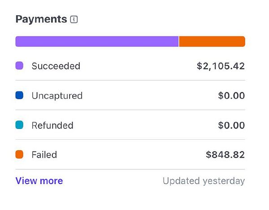Select the Refunded label
Viewport: 269px width, 210px height.
(x=52, y=125)
